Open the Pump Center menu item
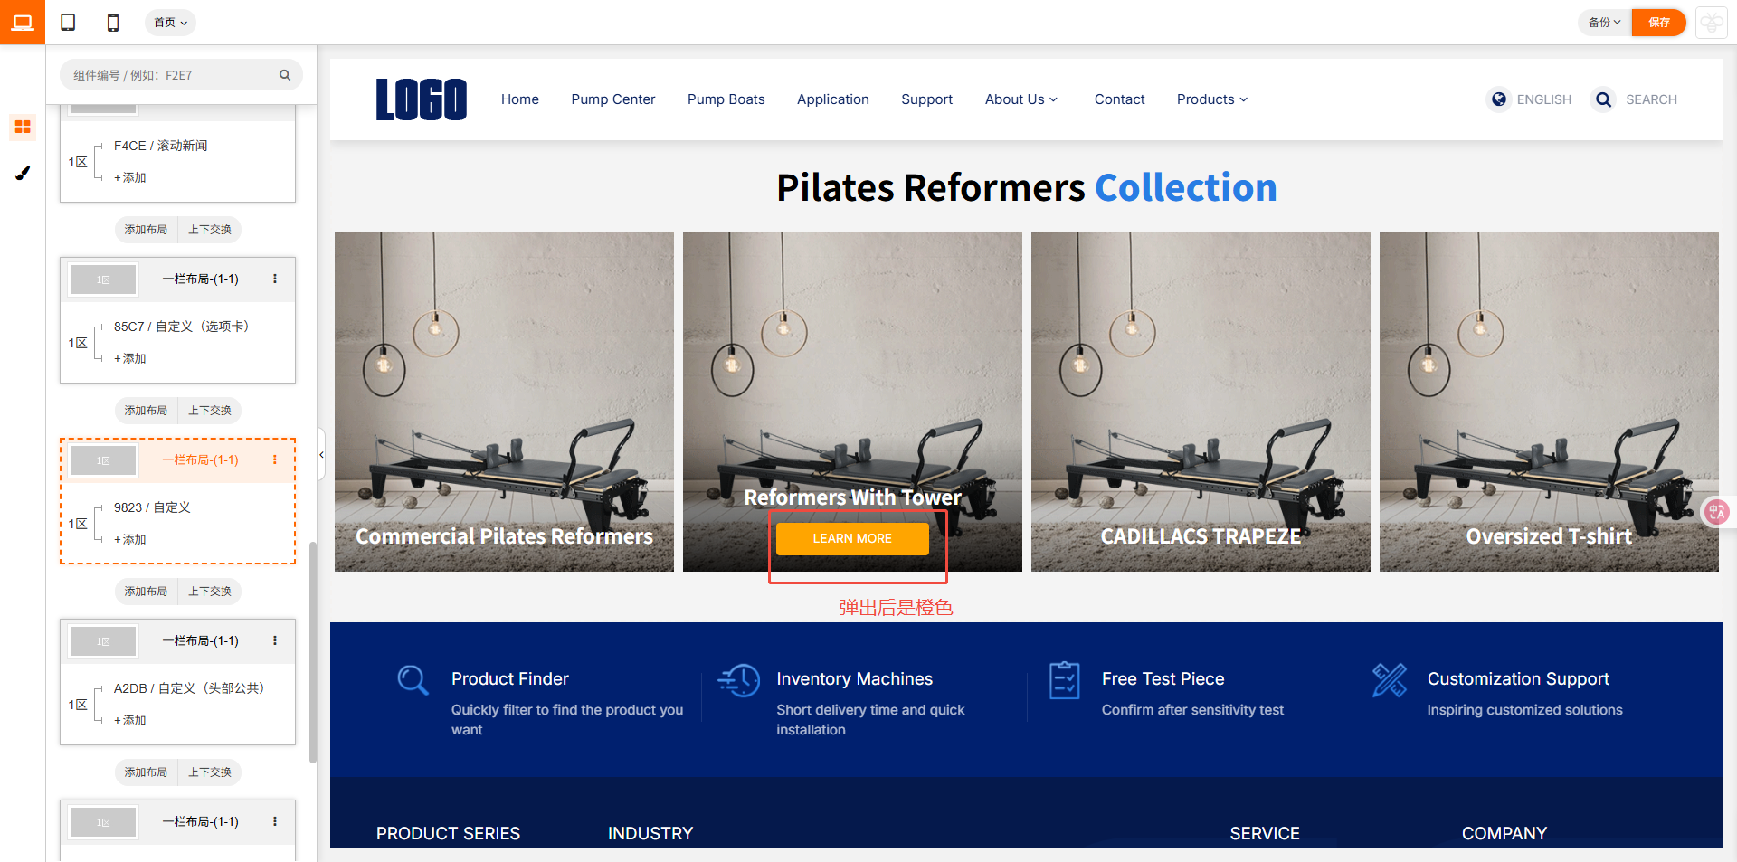Image resolution: width=1737 pixels, height=862 pixels. coord(612,99)
